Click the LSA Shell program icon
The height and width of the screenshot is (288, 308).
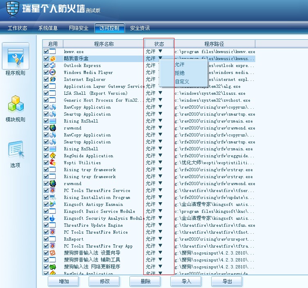[52, 93]
